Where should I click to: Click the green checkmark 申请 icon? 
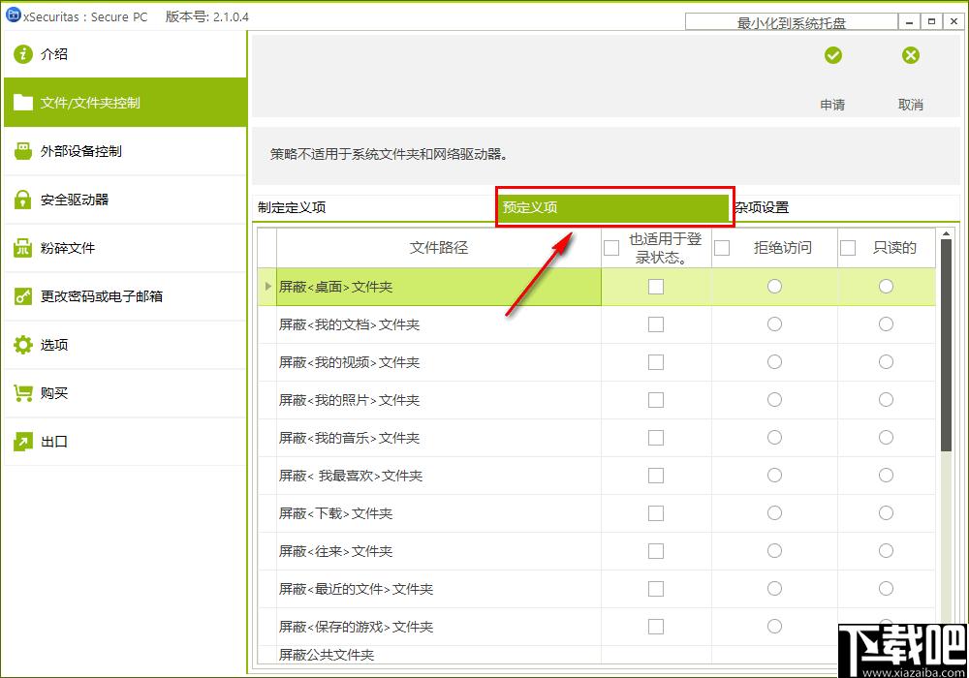pyautogui.click(x=832, y=55)
